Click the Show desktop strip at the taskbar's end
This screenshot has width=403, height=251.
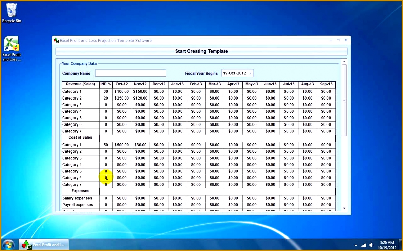click(400, 245)
